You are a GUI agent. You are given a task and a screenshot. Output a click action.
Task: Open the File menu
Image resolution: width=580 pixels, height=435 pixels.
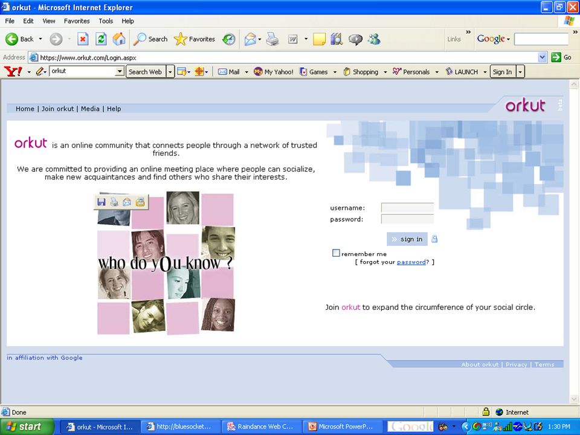(10, 21)
